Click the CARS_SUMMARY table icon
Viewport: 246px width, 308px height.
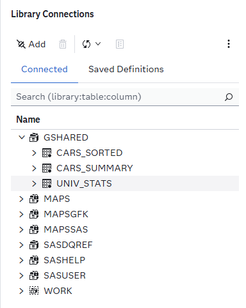pos(47,168)
